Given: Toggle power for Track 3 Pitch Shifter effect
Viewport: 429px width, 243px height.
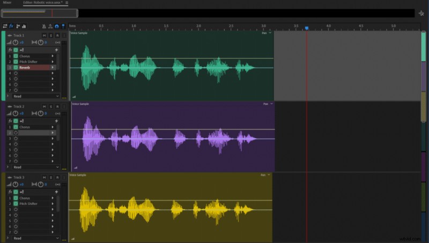Looking at the screenshot, I should tap(16, 204).
